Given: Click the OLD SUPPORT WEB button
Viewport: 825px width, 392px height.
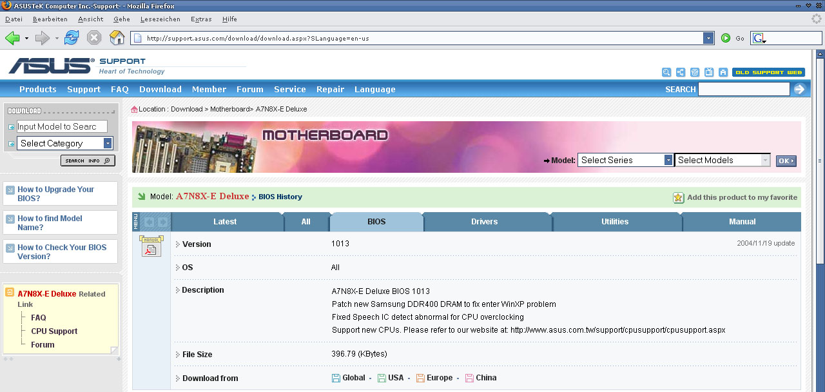Looking at the screenshot, I should (768, 72).
